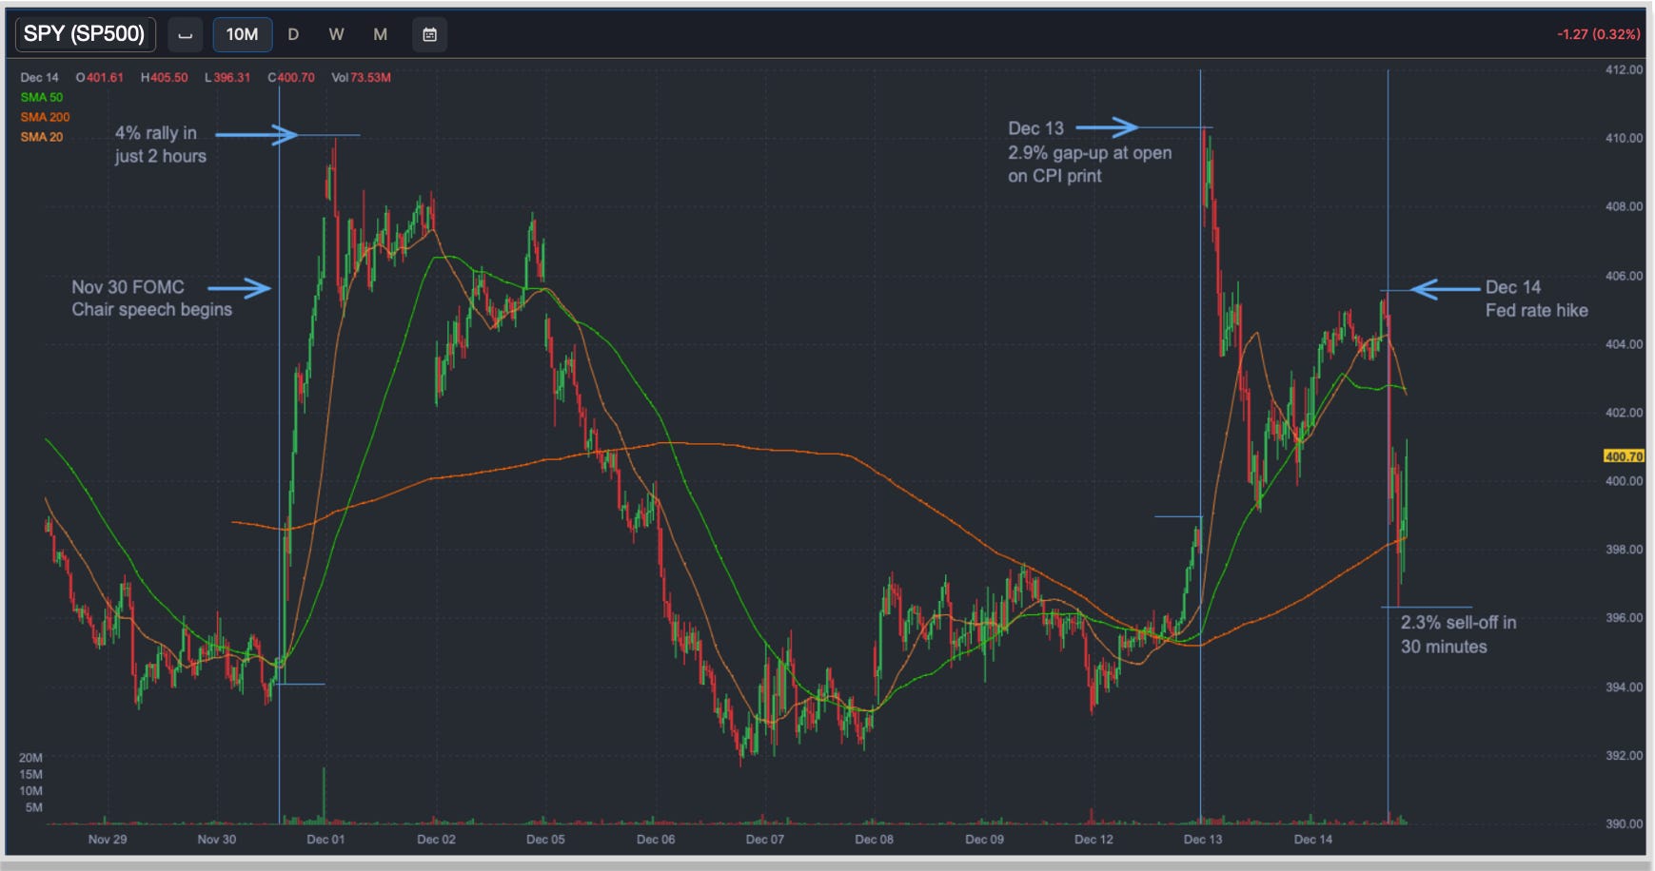
Task: Click the 394.00 price axis label
Action: (1624, 687)
